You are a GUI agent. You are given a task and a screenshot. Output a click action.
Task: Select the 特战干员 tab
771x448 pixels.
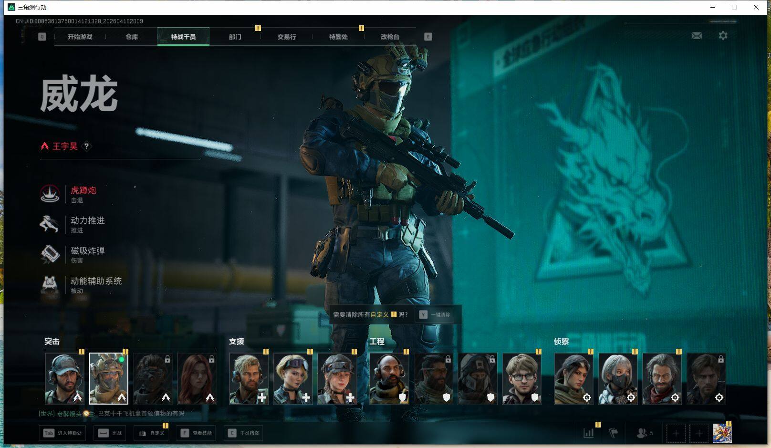point(183,37)
